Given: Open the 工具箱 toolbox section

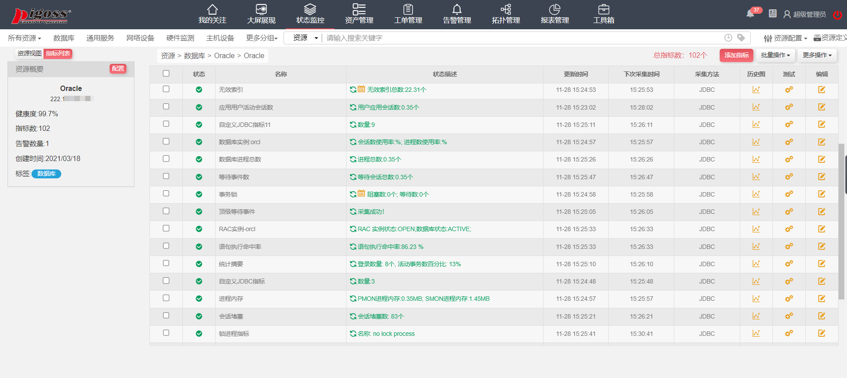Looking at the screenshot, I should pos(604,14).
